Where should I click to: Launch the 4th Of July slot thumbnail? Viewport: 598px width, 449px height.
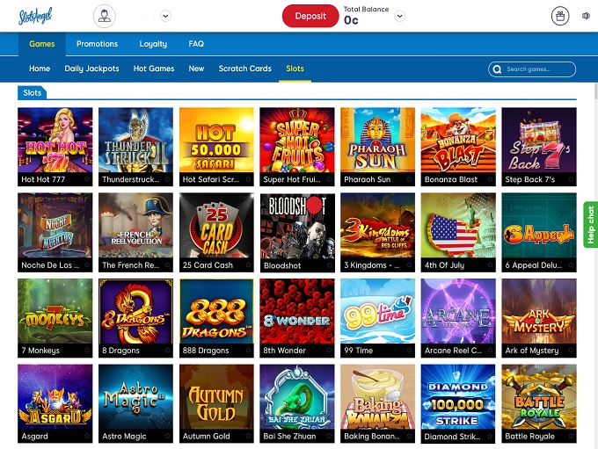tap(458, 226)
